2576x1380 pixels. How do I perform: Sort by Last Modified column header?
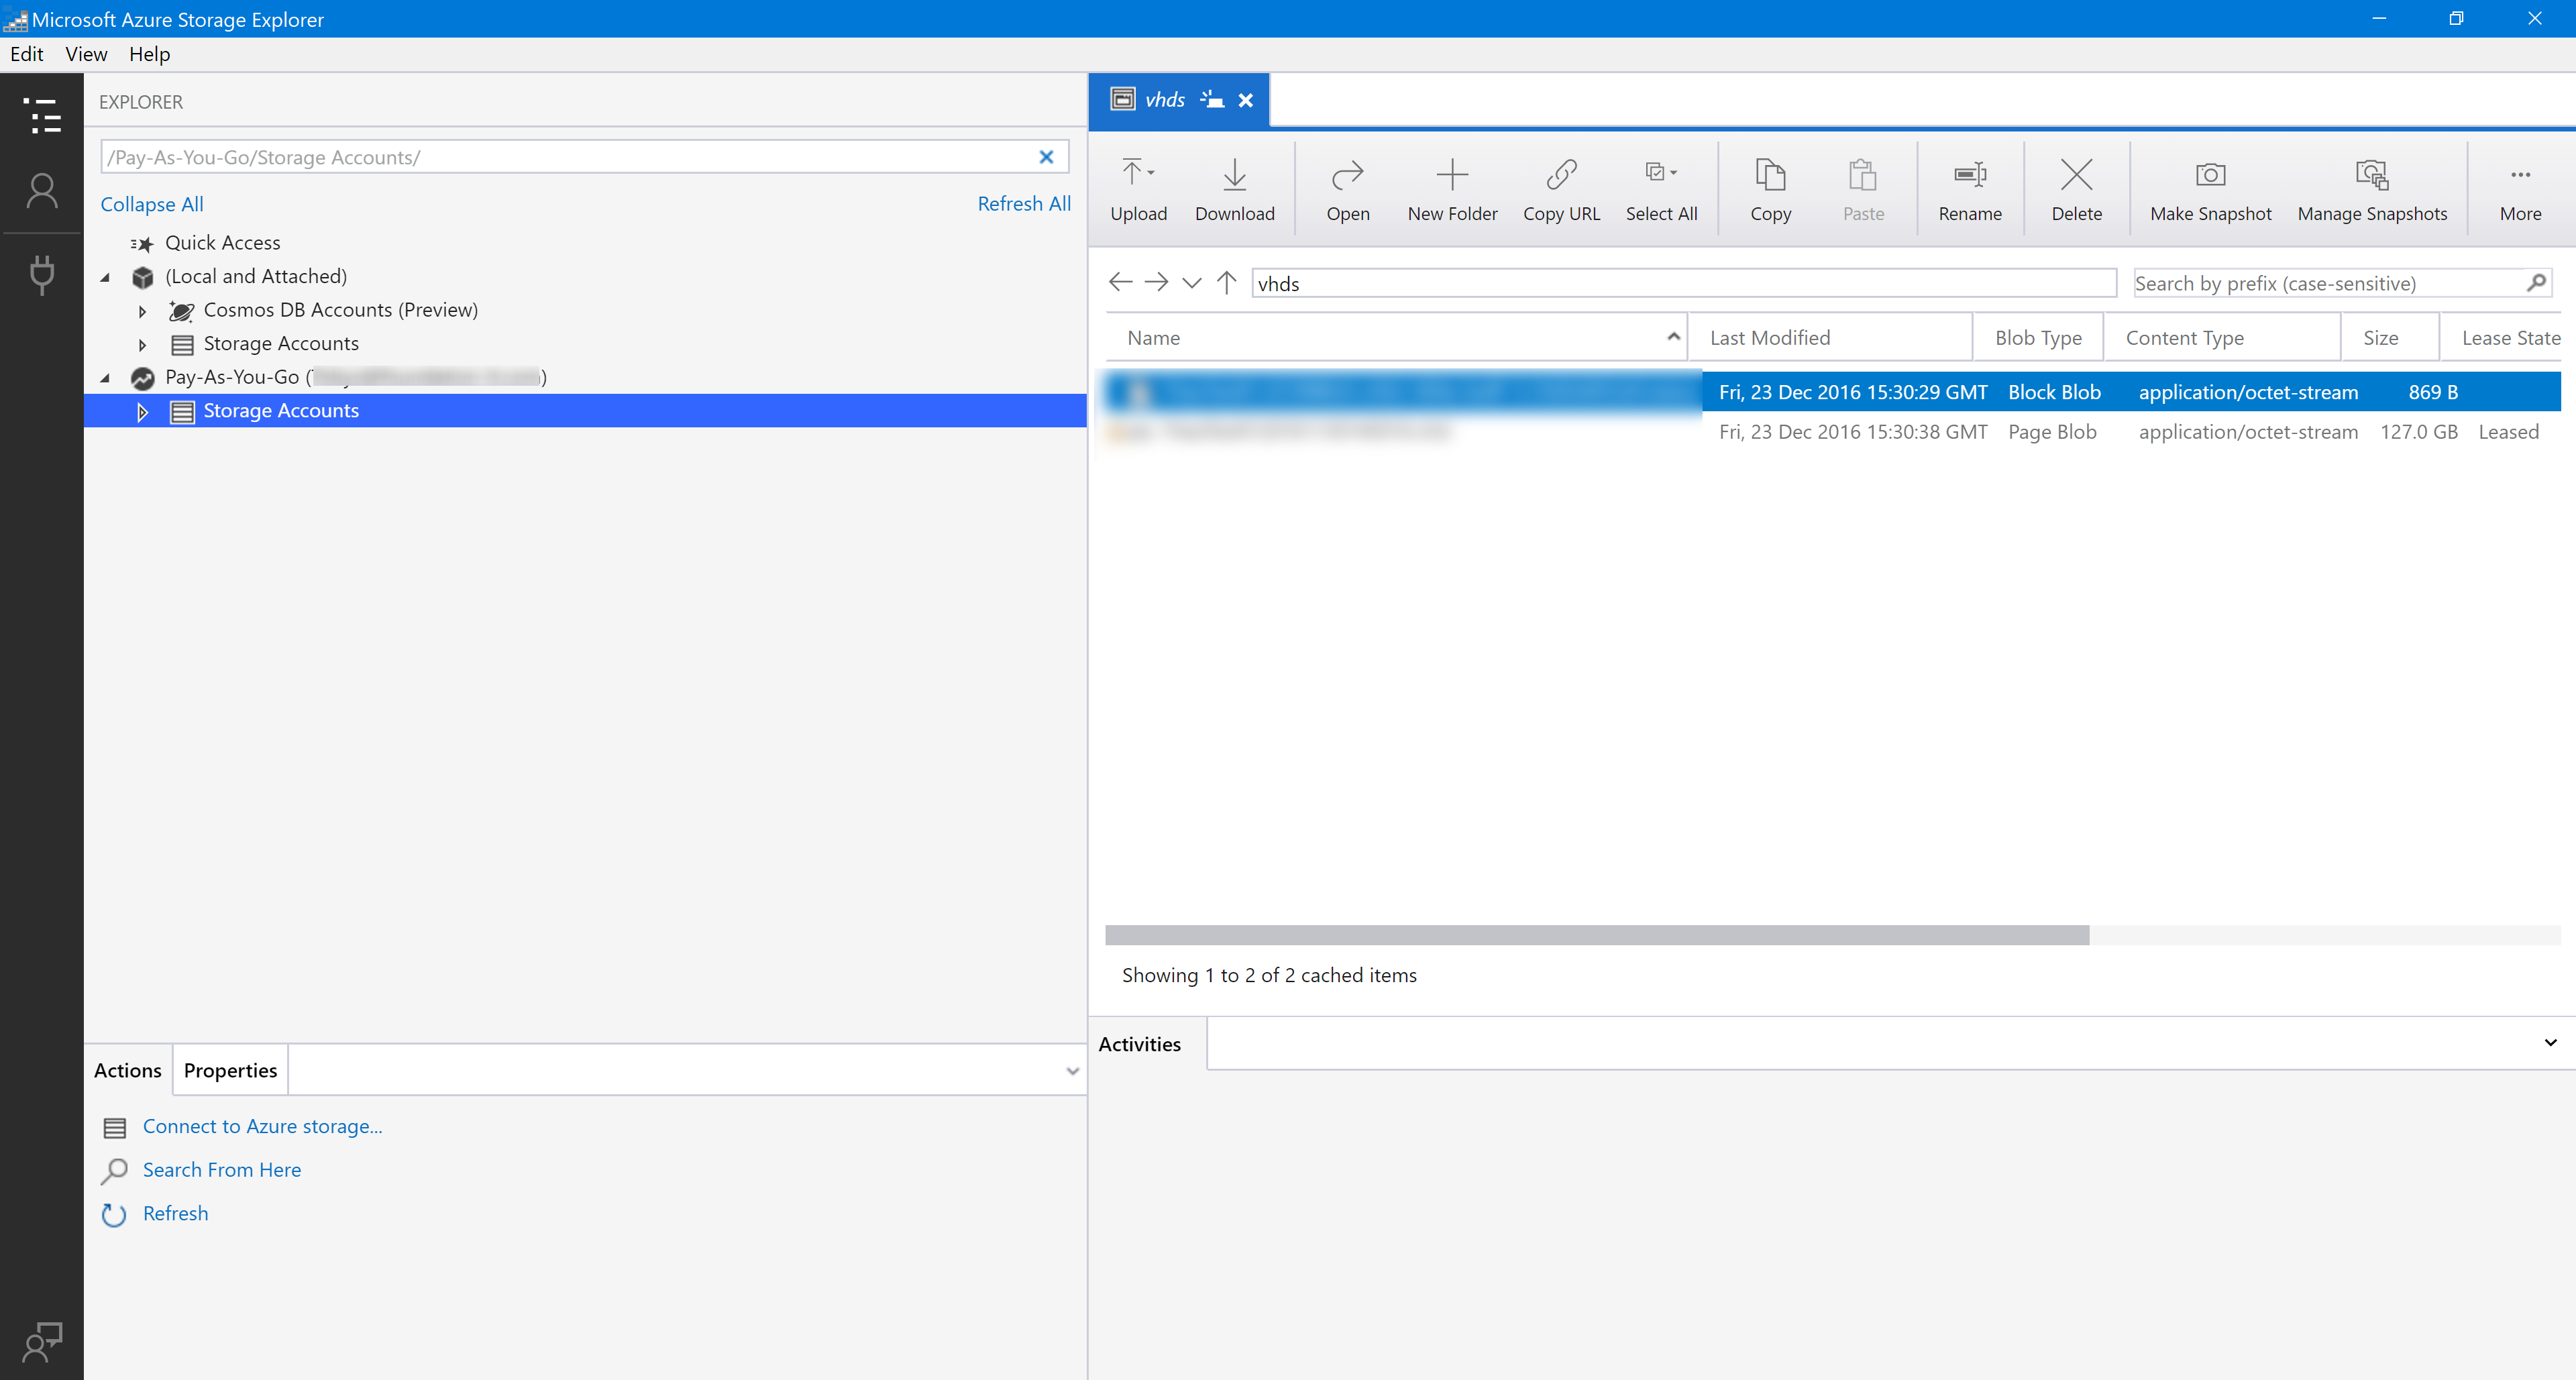point(1830,337)
